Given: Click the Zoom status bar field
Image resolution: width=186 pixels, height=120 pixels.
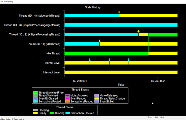Looking at the screenshot, I should tap(150, 117).
